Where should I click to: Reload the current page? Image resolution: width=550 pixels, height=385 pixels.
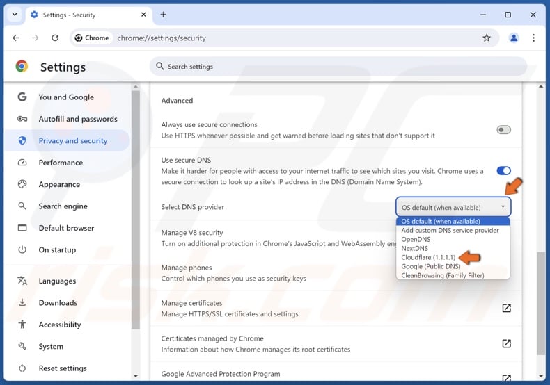(55, 38)
